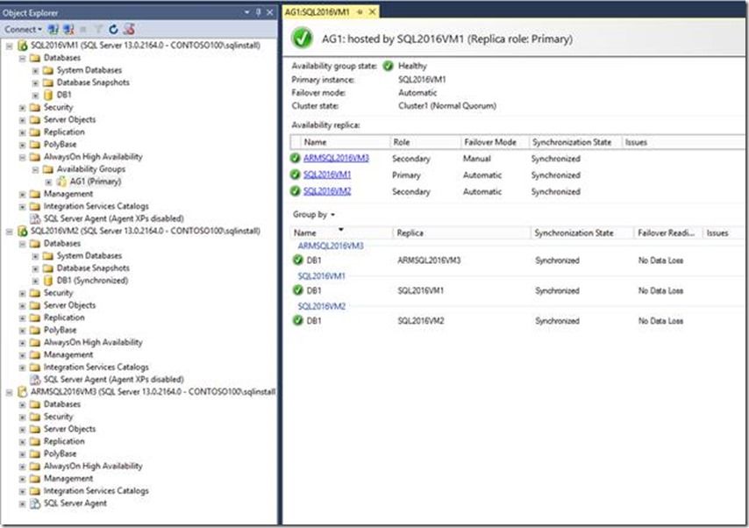Sort by Failover Readi... column header
The width and height of the screenshot is (749, 528).
668,232
